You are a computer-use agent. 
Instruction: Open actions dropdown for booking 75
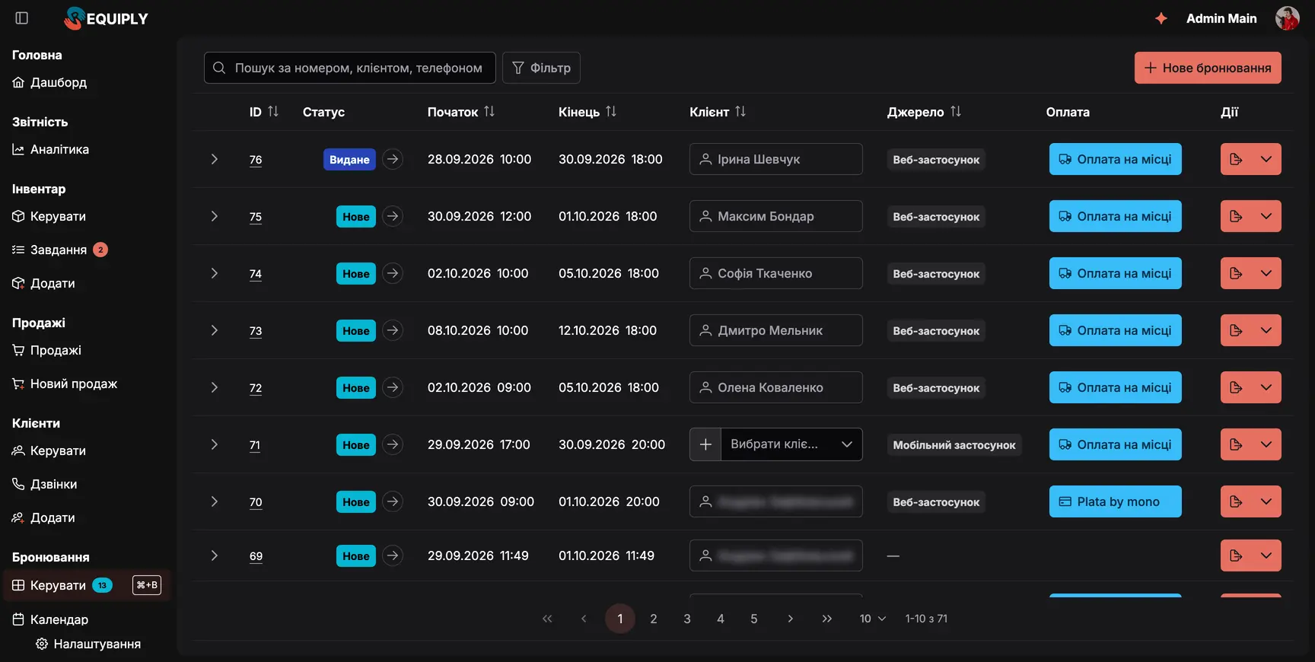tap(1266, 216)
